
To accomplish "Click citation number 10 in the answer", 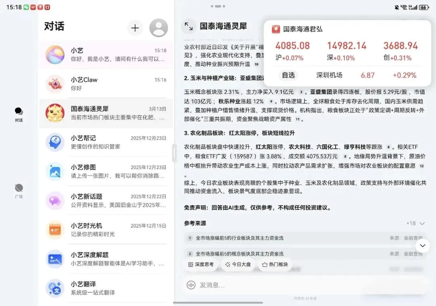I will pos(256,64).
